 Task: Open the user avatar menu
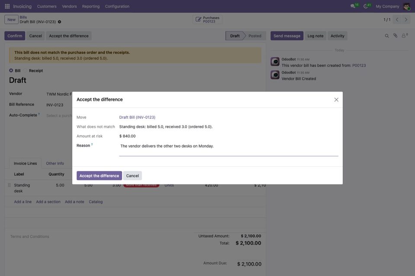point(406,6)
